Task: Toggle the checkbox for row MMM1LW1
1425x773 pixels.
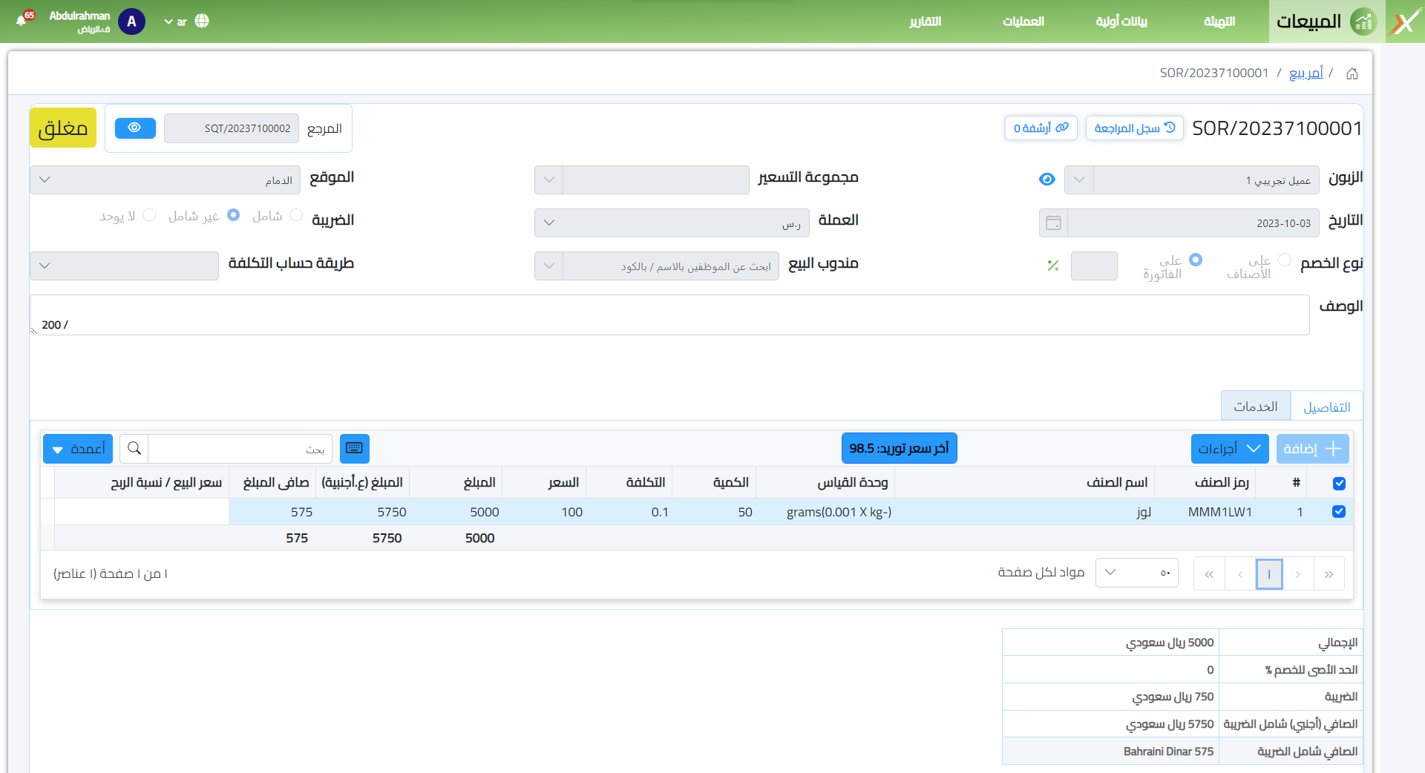Action: [1338, 511]
